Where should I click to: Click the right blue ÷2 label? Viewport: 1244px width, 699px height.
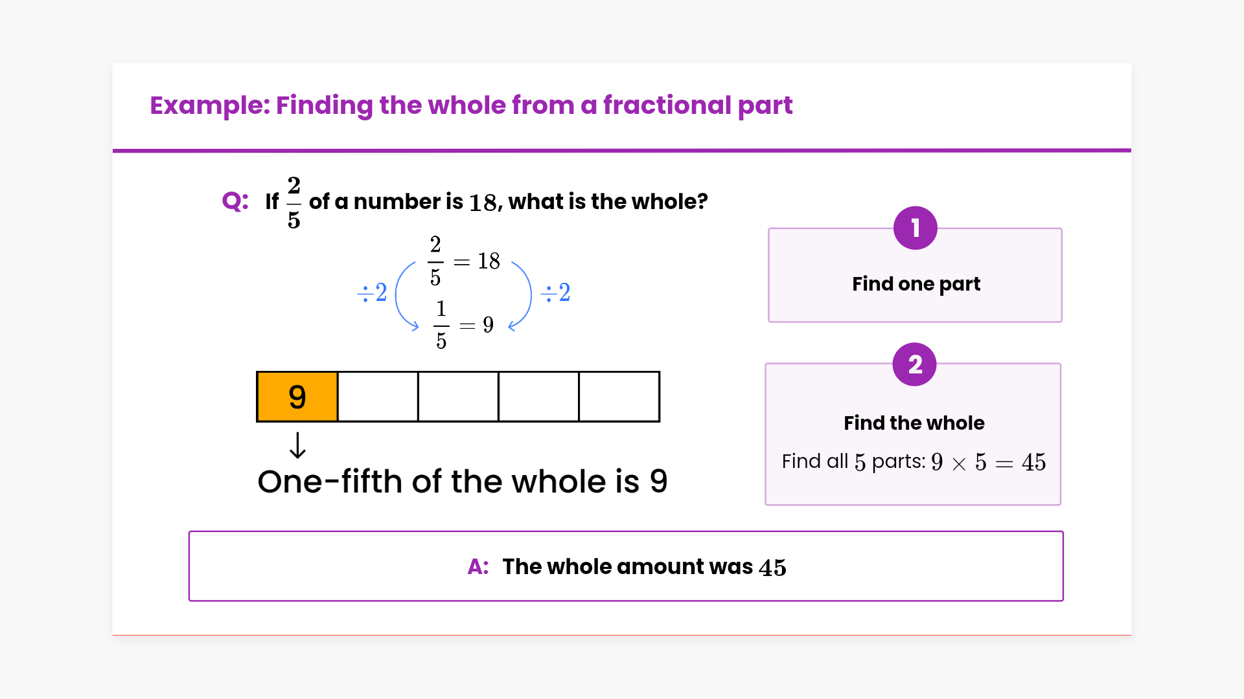(555, 293)
